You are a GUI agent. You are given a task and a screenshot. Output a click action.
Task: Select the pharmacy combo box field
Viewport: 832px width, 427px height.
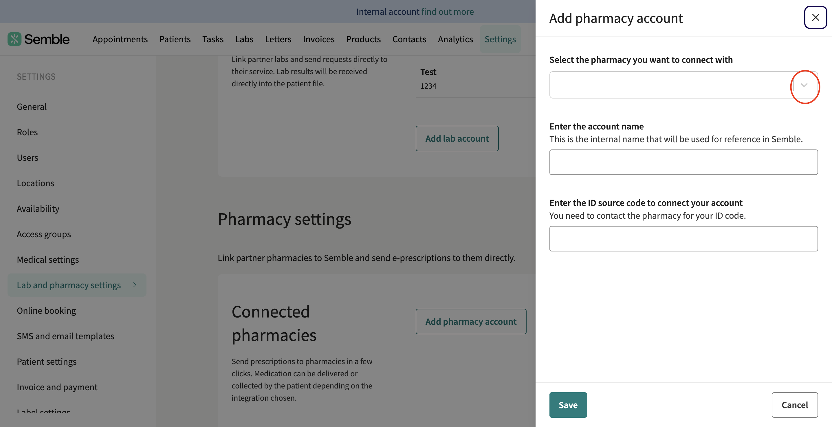pos(683,85)
